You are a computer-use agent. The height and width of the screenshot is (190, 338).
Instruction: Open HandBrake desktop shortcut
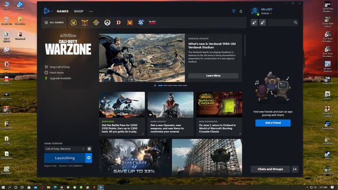click(327, 140)
